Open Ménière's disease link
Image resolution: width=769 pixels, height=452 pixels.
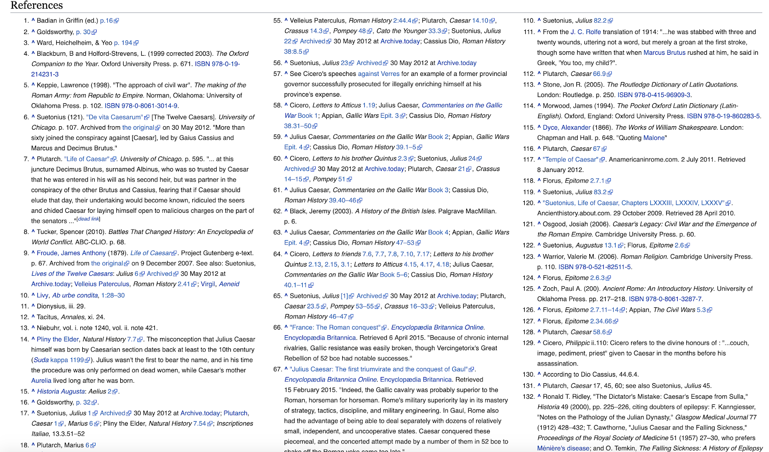(x=563, y=449)
